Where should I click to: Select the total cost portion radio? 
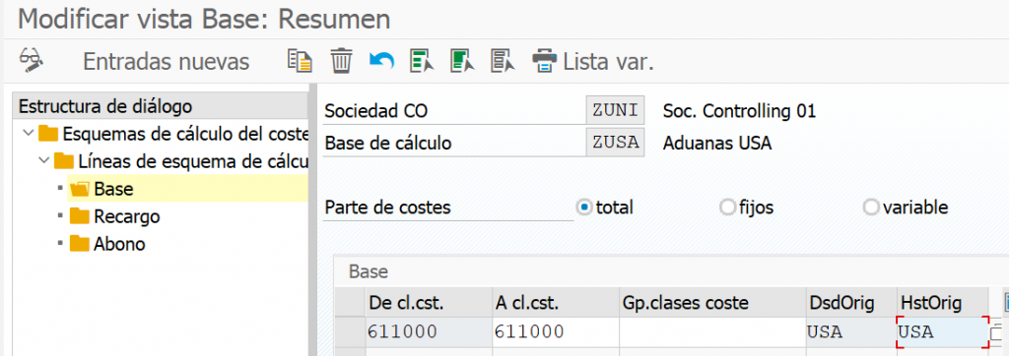point(585,208)
